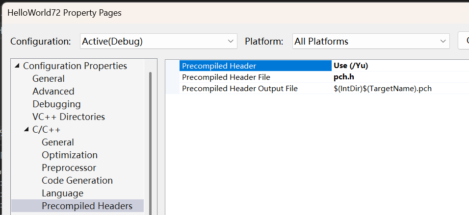Open the Code Generation page
The width and height of the screenshot is (469, 215).
click(77, 181)
